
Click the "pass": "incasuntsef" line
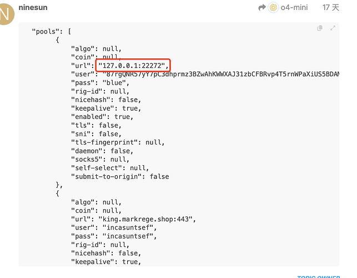[x=114, y=236]
